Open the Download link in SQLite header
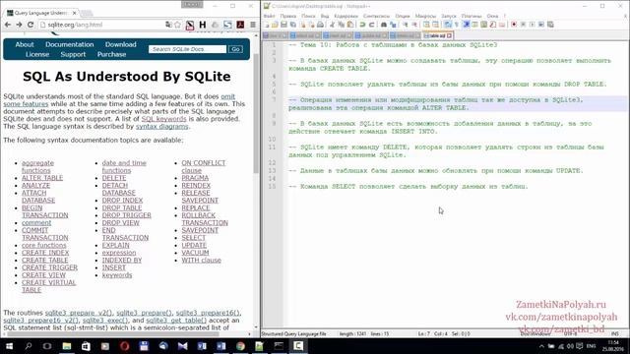 (x=120, y=44)
